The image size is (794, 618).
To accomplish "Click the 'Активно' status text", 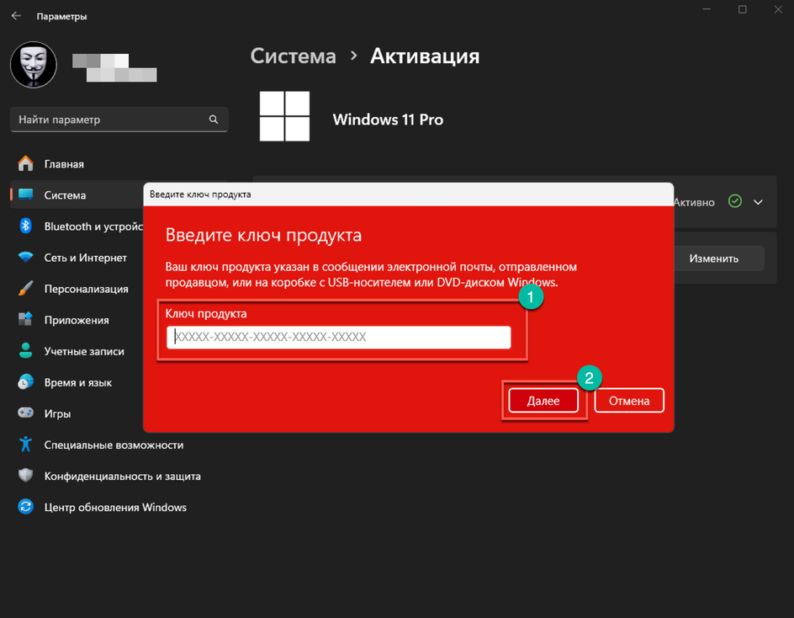I will 694,202.
